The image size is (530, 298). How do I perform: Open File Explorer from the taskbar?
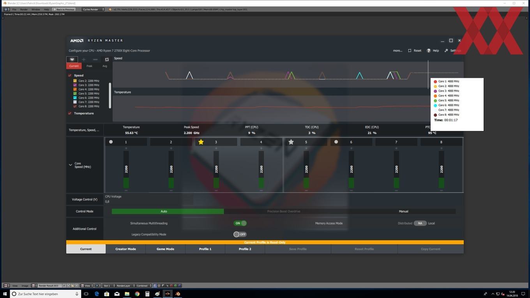(x=127, y=294)
